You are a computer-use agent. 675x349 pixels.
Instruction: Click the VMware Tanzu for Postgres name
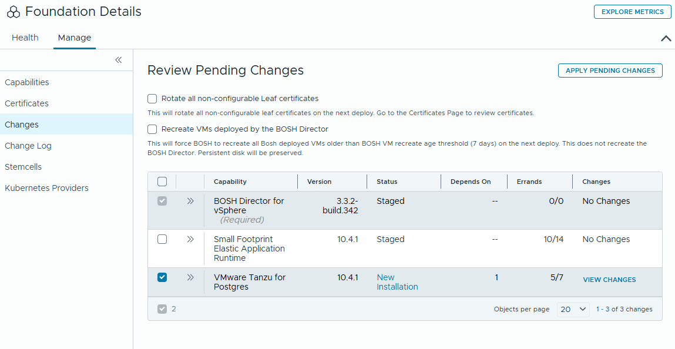point(250,282)
